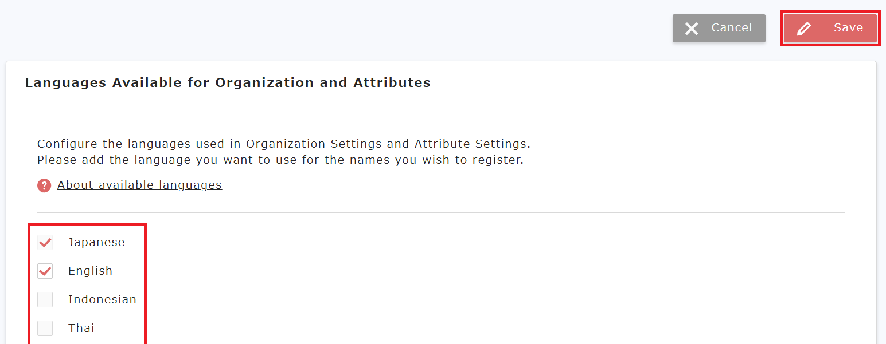Click the English label next to its checkbox
The width and height of the screenshot is (886, 344).
[90, 270]
